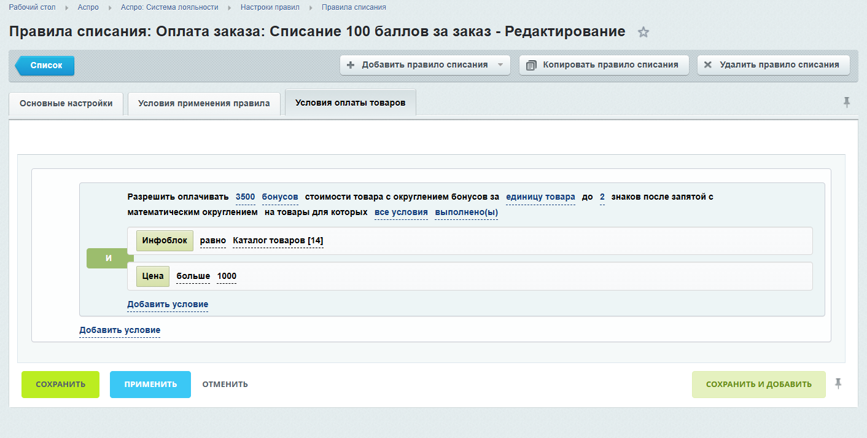Viewport: 867px width, 438px height.
Task: Click Рабочий стол breadcrumb link
Action: pyautogui.click(x=33, y=7)
